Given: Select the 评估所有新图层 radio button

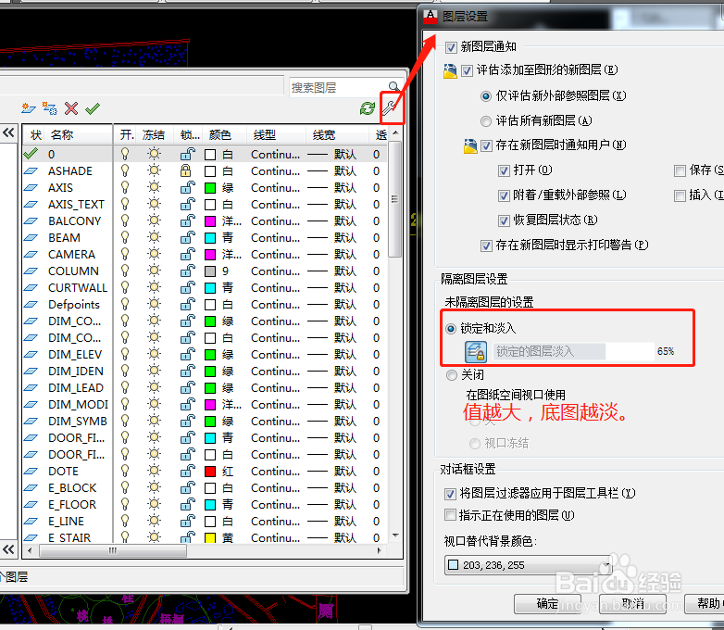Looking at the screenshot, I should [x=486, y=121].
